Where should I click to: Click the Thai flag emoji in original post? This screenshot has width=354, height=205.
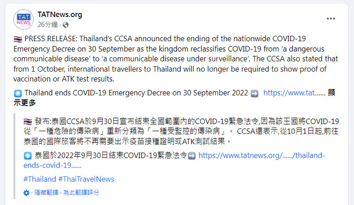click(x=18, y=39)
